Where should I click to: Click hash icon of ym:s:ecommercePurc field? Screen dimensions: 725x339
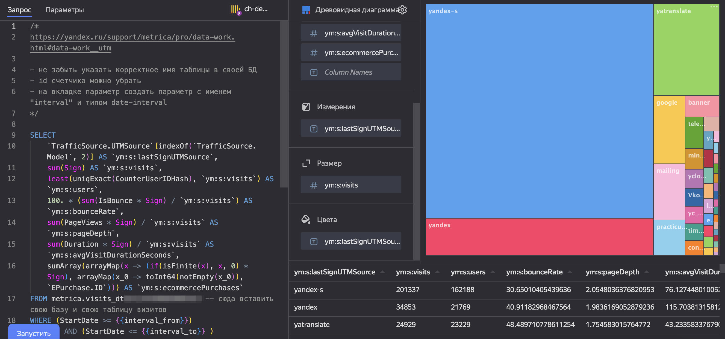[x=314, y=53]
